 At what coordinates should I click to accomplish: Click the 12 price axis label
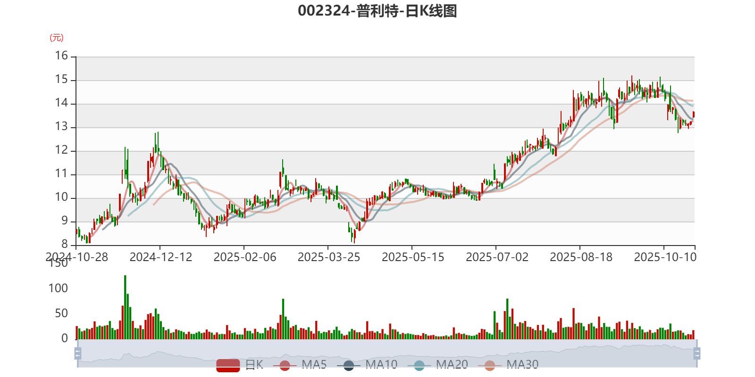61,150
